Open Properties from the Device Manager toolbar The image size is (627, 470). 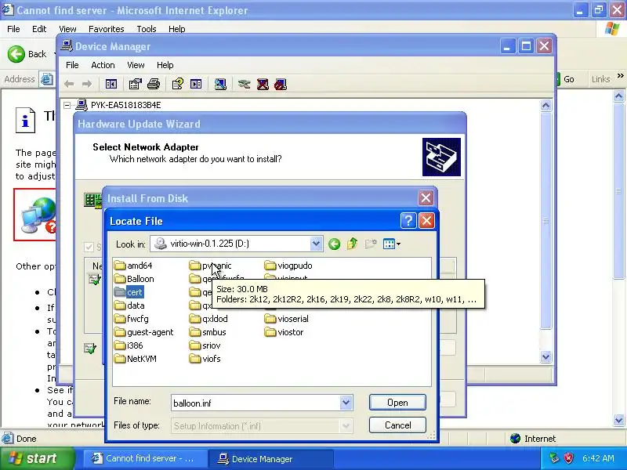click(x=135, y=84)
